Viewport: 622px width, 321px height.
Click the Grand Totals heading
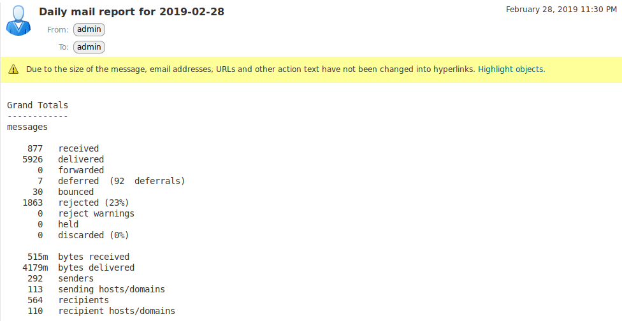(x=38, y=105)
